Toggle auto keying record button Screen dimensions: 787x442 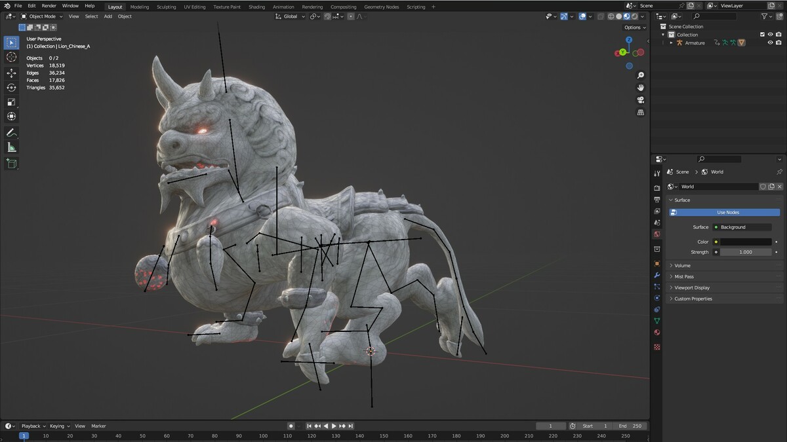point(291,426)
